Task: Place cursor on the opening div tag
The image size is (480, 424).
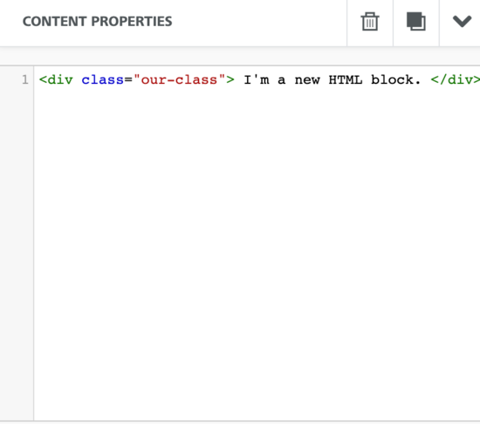Action: click(56, 80)
